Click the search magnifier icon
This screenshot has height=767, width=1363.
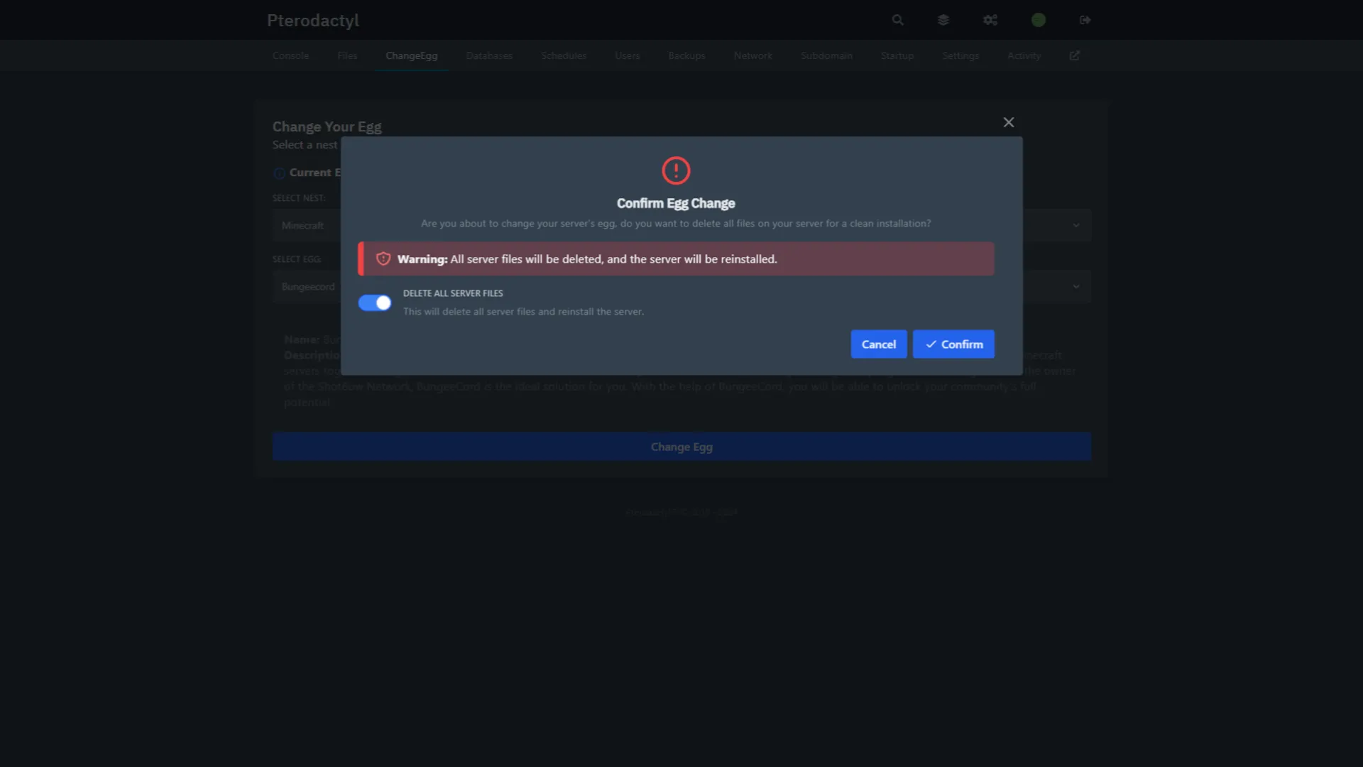point(897,20)
